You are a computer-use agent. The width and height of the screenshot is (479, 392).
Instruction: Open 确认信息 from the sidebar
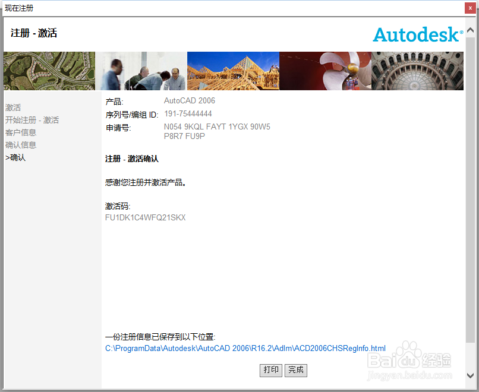click(x=20, y=145)
